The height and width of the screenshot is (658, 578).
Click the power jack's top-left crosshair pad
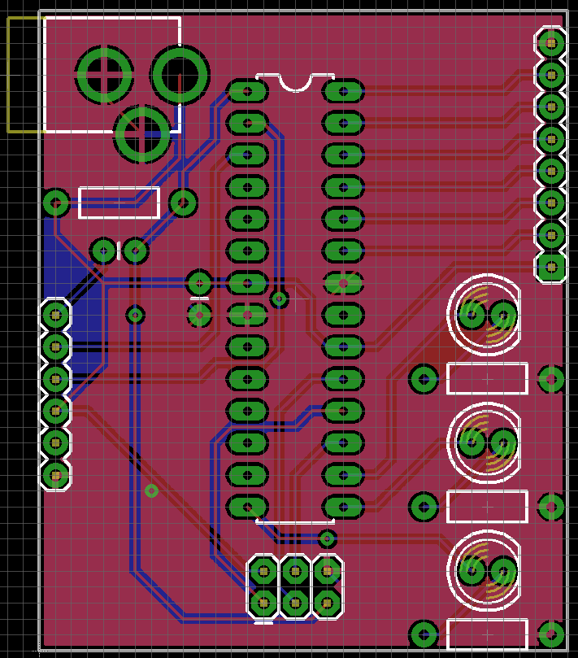104,76
